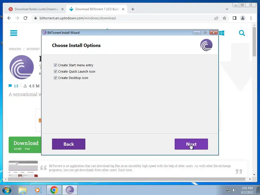Go forward in Chrome history
Image resolution: width=260 pixels, height=195 pixels.
coord(17,18)
